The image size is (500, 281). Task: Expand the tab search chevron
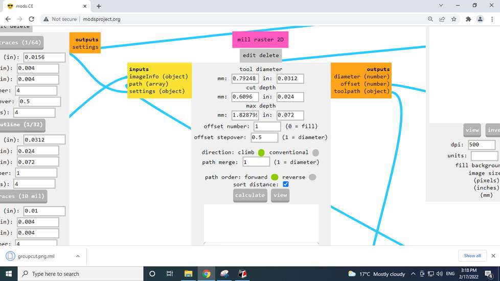pyautogui.click(x=441, y=6)
